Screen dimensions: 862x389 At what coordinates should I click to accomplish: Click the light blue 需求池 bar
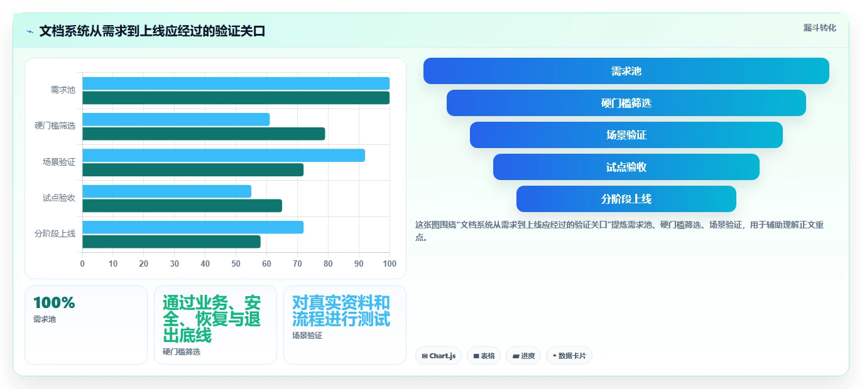236,83
